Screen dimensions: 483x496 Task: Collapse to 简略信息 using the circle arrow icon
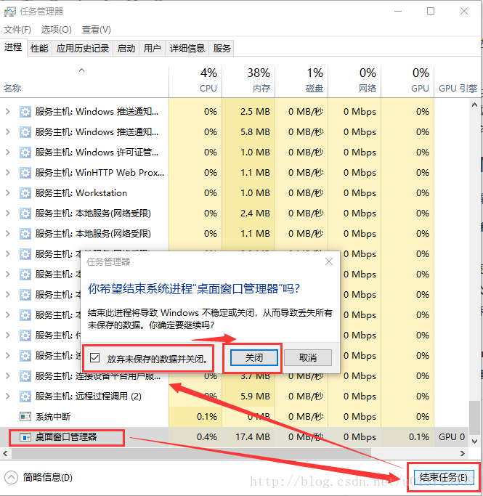[11, 477]
